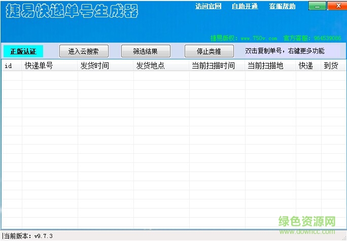Click the 官方客服: 964539086 text
The height and width of the screenshot is (241, 347).
313,38
